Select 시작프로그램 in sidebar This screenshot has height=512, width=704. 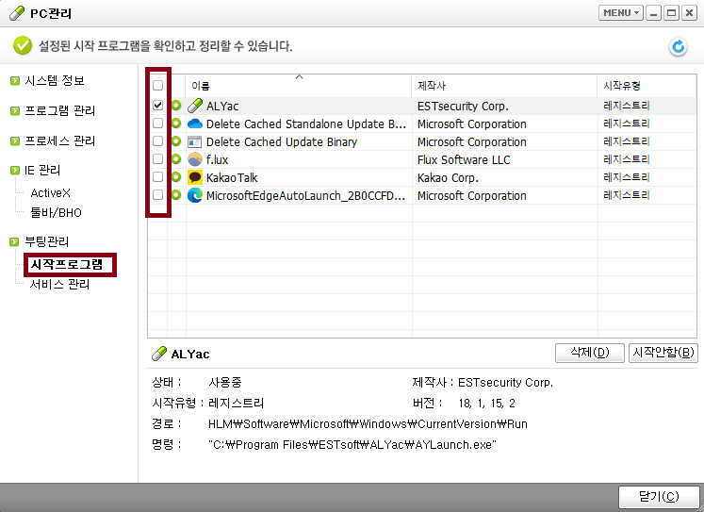tap(67, 265)
